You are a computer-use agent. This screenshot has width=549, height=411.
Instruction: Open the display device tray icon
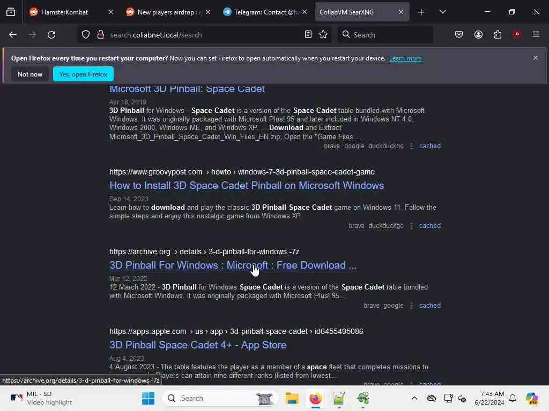point(448,398)
